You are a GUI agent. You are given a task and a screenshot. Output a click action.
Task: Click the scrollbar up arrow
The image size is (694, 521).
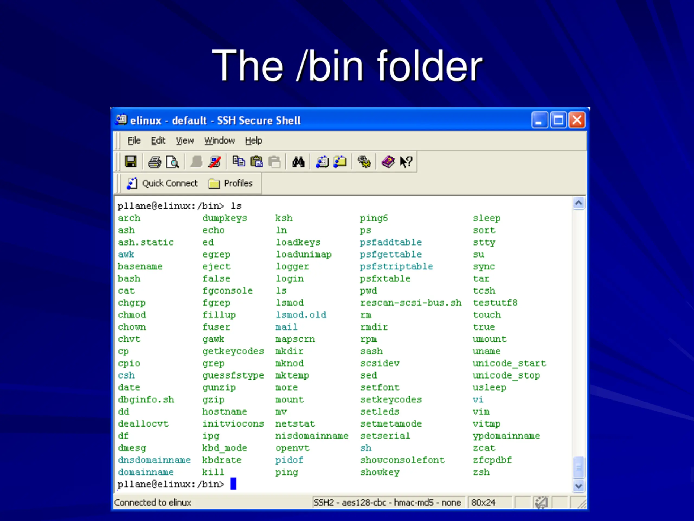579,203
